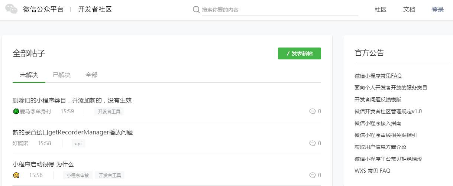Screen dimensions: 453x186
Task: Select the 未解决 tab
Action: click(x=29, y=75)
